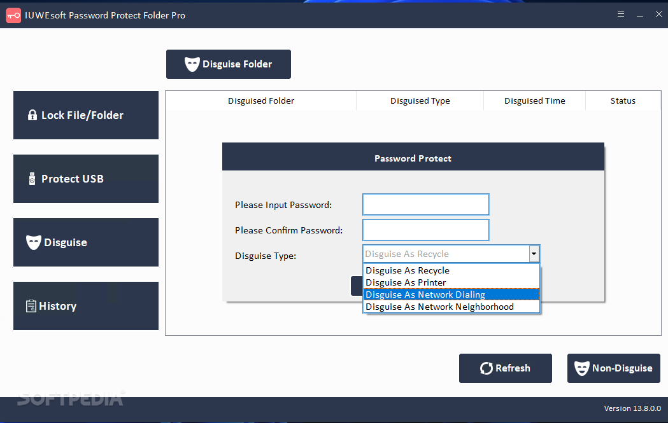
Task: Select the Disguise sidebar section
Action: (x=85, y=242)
